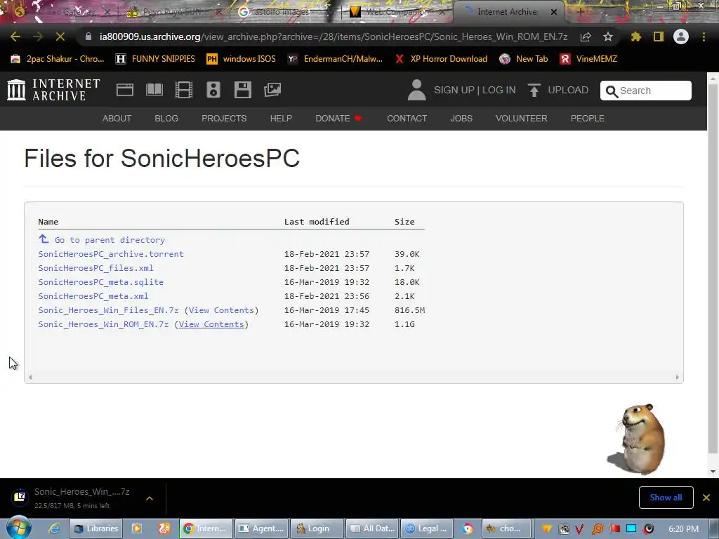Close the downloads bar

[x=706, y=498]
